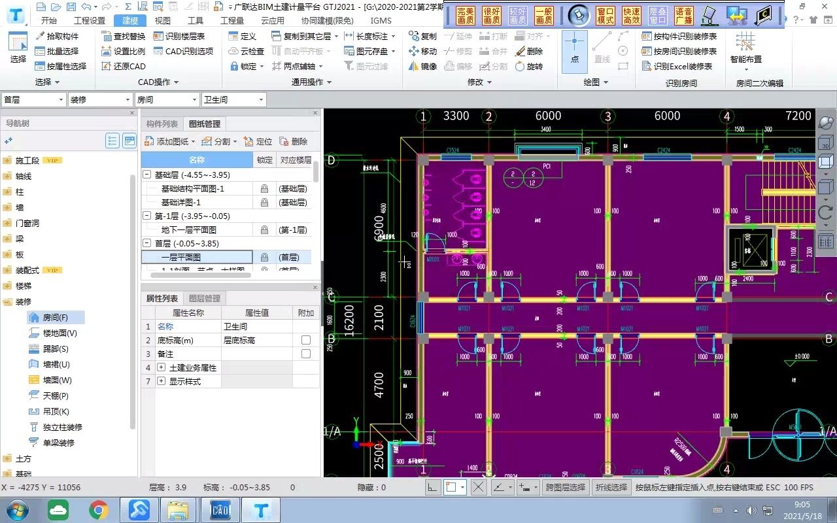Select the 镜像 mirror tool
The width and height of the screenshot is (837, 523).
(422, 66)
